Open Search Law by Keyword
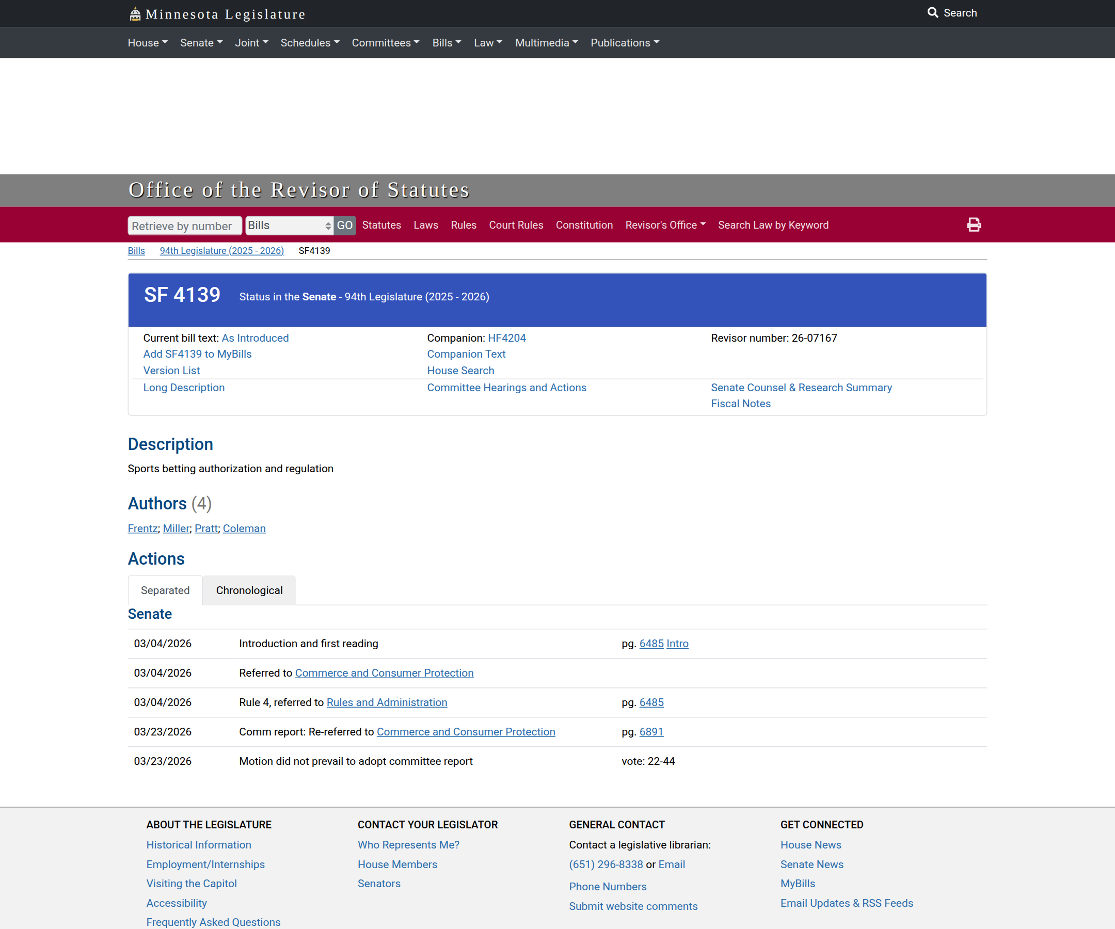This screenshot has height=929, width=1115. (x=773, y=225)
